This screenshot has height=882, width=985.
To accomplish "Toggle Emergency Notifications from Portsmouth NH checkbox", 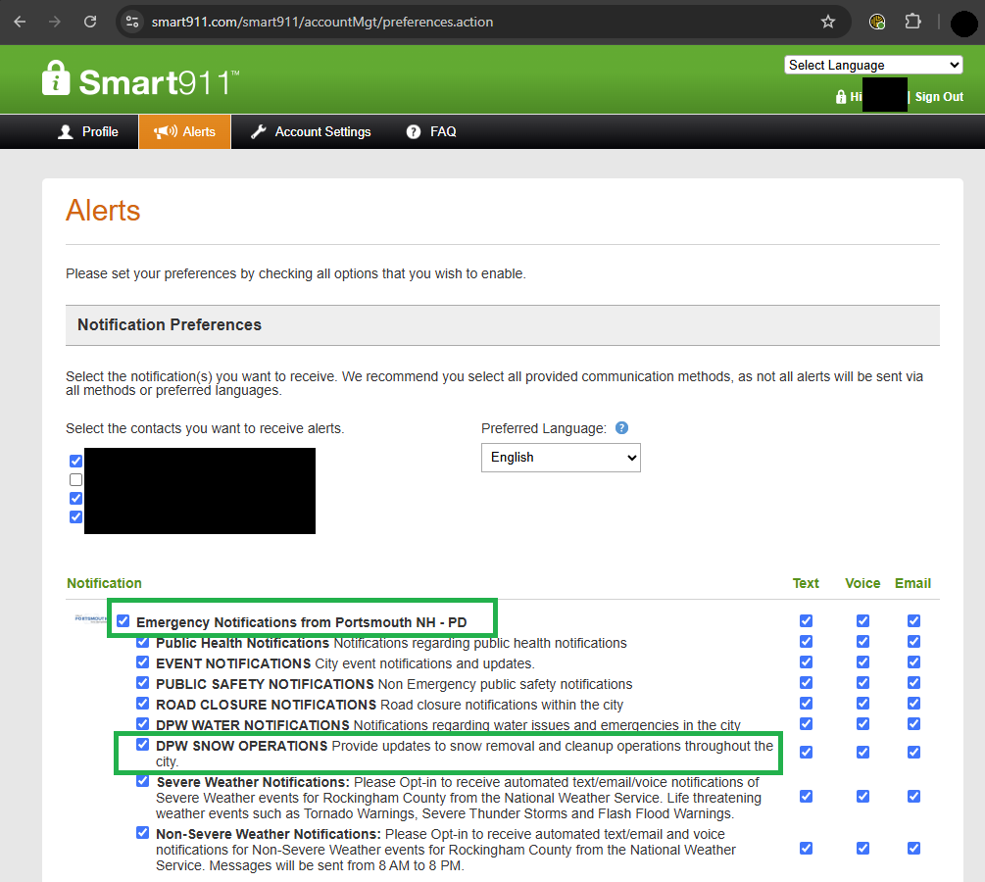I will 123,621.
